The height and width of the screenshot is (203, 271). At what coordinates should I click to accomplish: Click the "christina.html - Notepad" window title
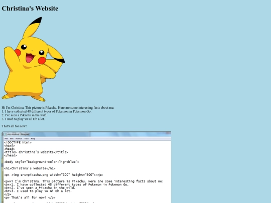pyautogui.click(x=18, y=134)
